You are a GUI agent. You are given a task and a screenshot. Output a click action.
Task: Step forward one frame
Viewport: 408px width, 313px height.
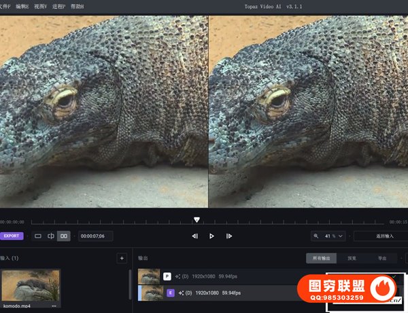coord(229,236)
